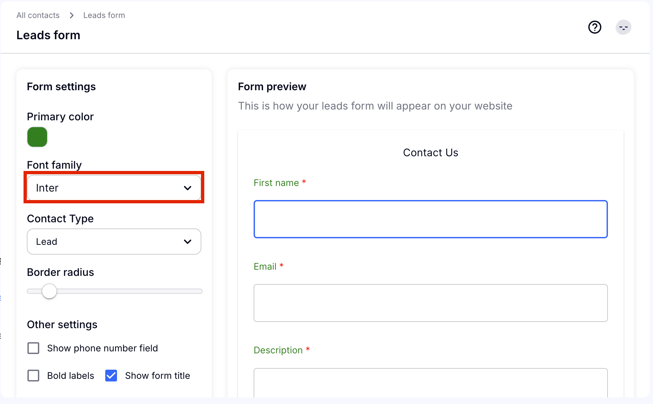
Task: Click the user avatar icon
Action: [x=623, y=27]
